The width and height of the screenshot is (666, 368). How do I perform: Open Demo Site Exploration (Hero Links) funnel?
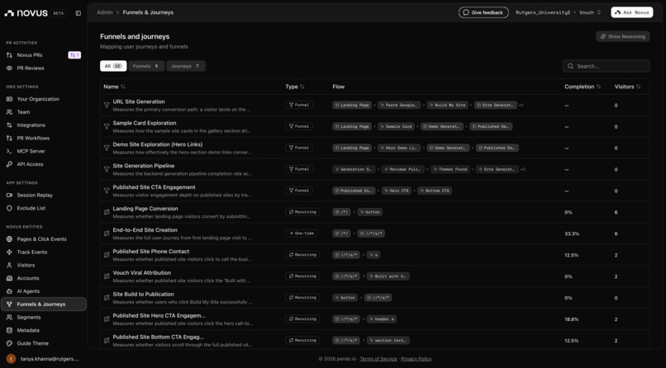[158, 144]
